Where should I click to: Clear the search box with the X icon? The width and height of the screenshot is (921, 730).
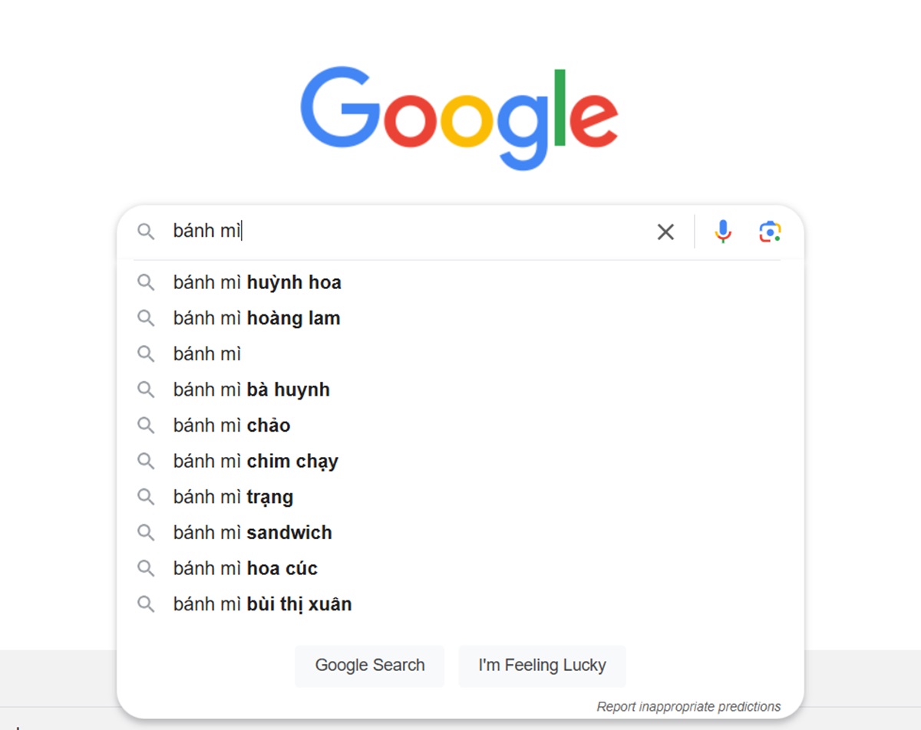pos(665,232)
